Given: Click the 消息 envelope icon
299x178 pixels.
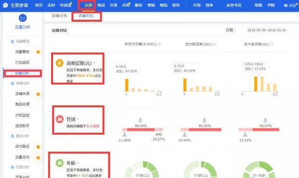Looking at the screenshot, I should click(285, 5).
